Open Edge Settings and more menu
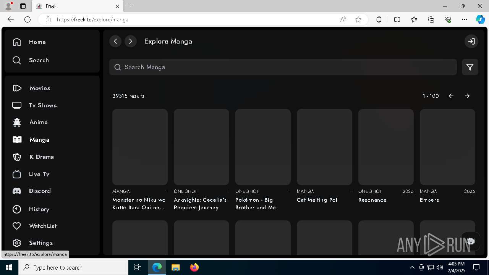 465,19
